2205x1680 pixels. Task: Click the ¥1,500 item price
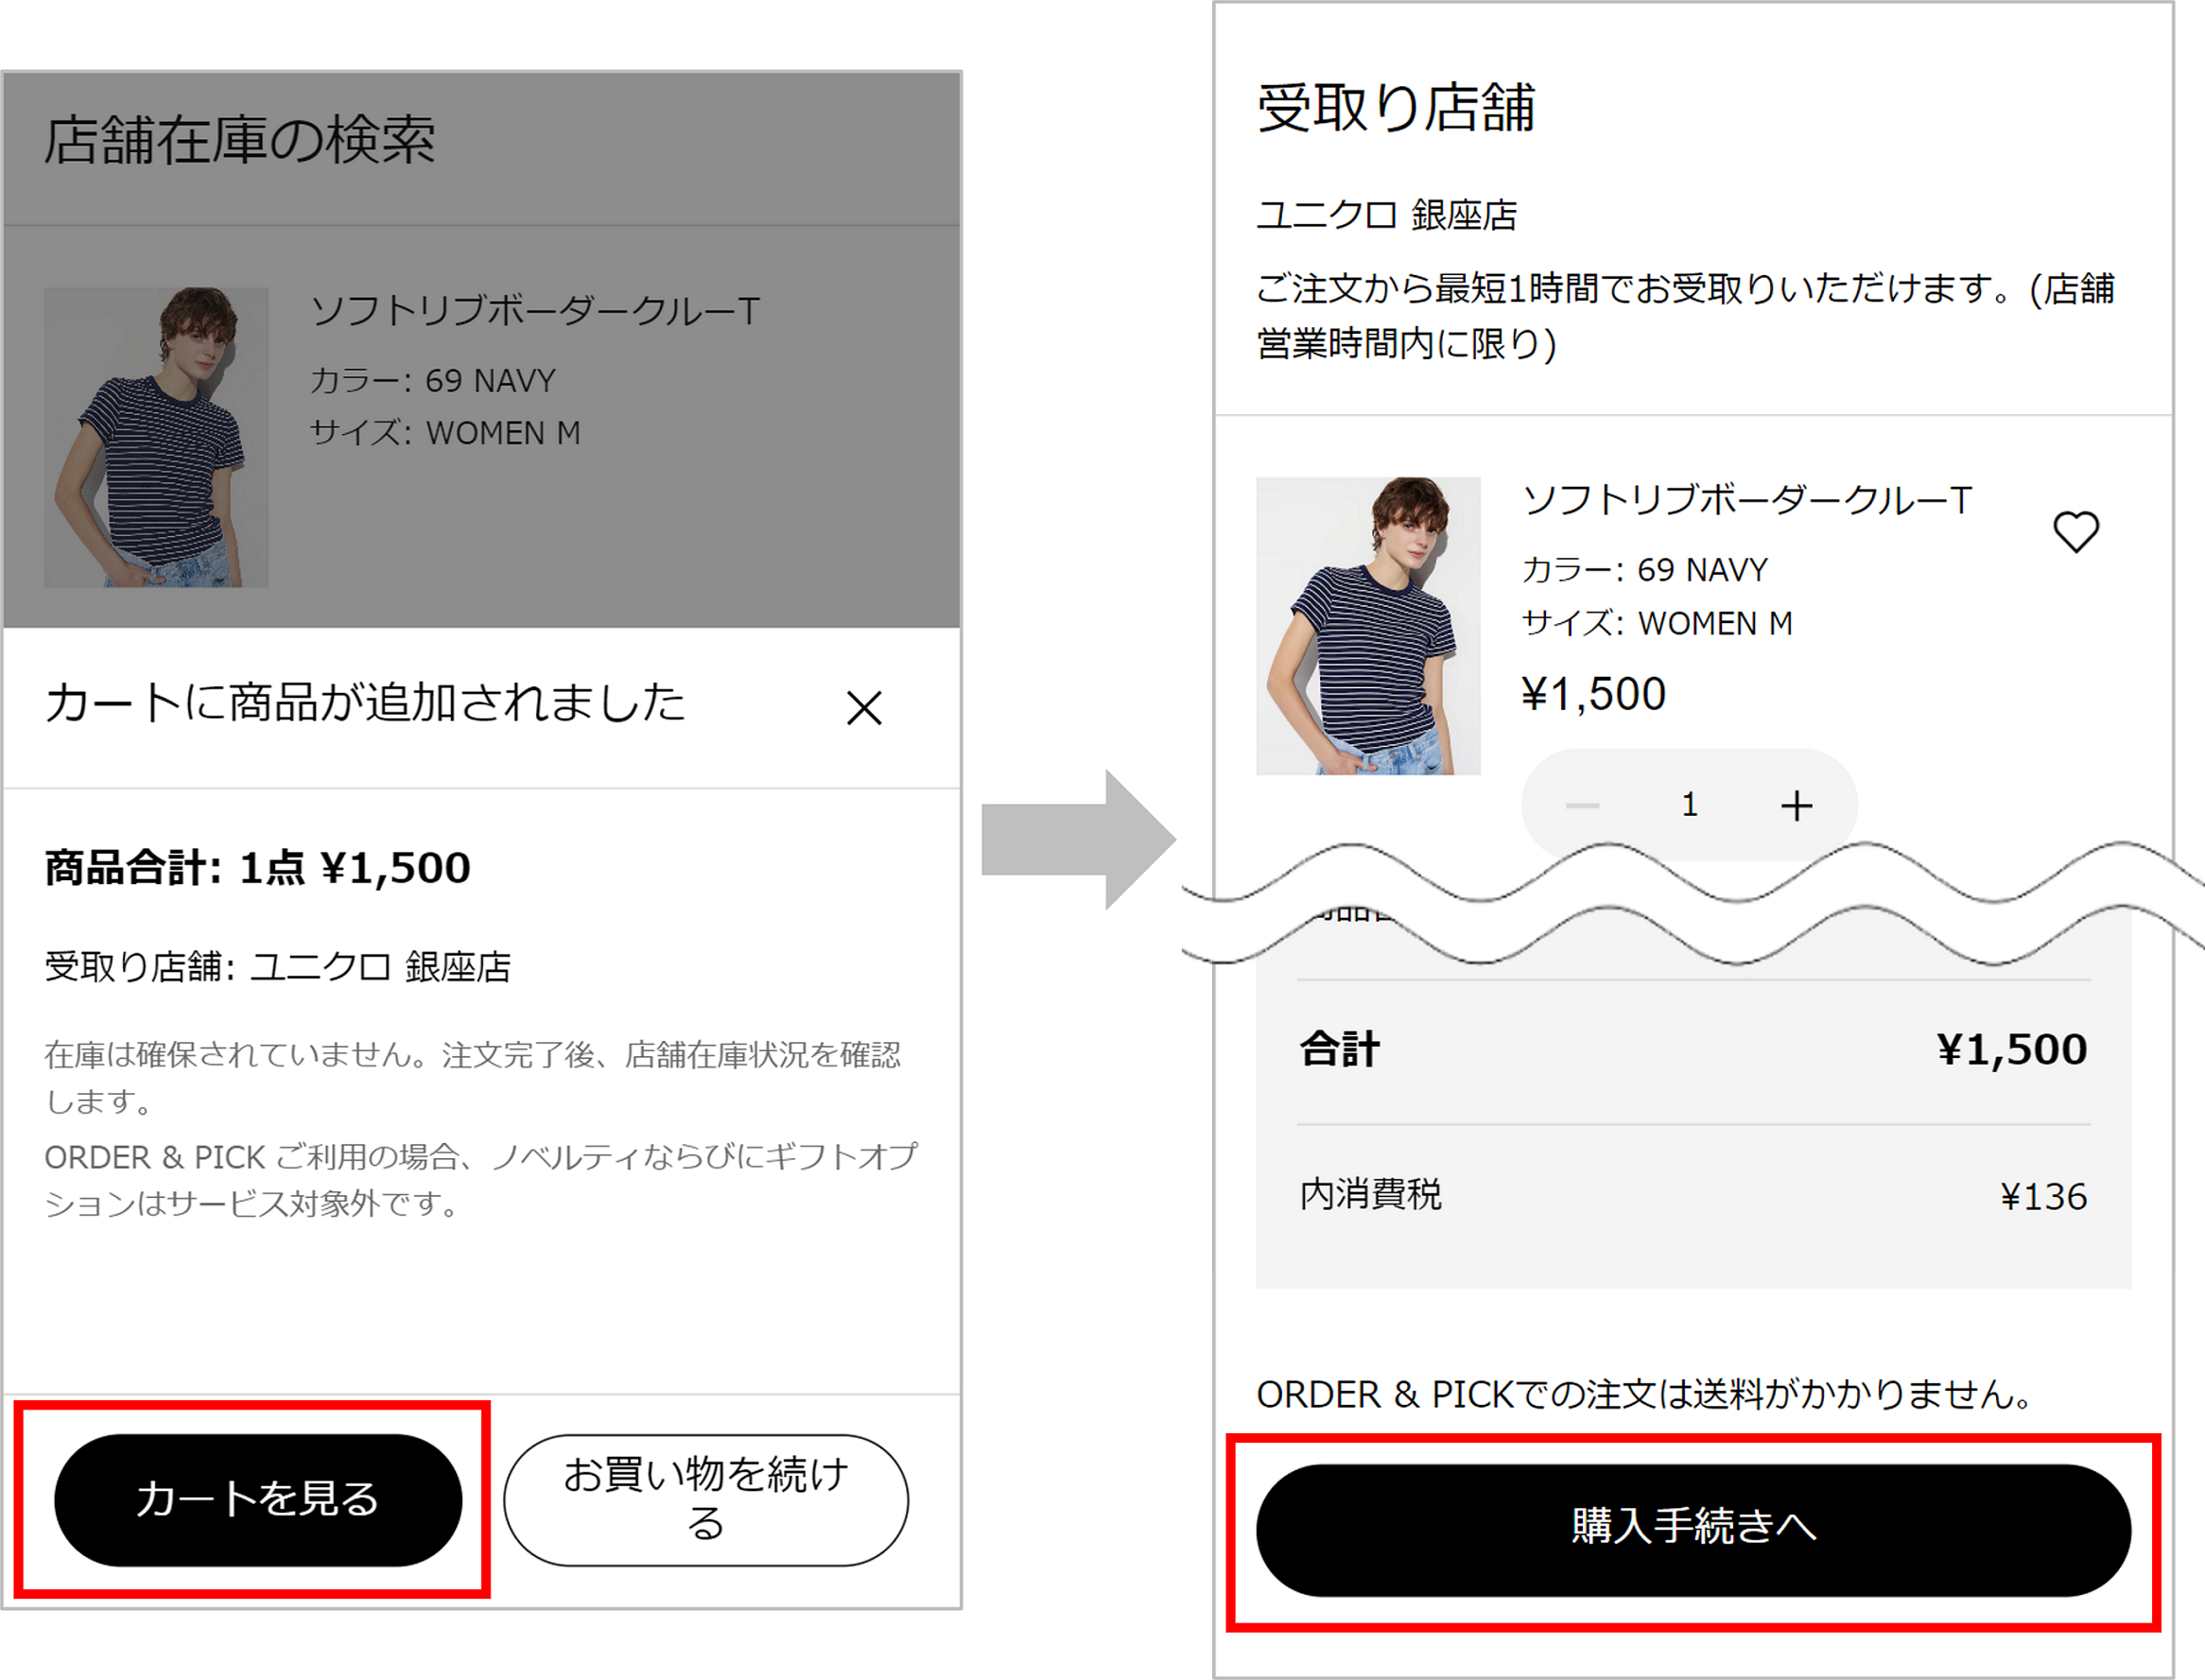pyautogui.click(x=1594, y=694)
